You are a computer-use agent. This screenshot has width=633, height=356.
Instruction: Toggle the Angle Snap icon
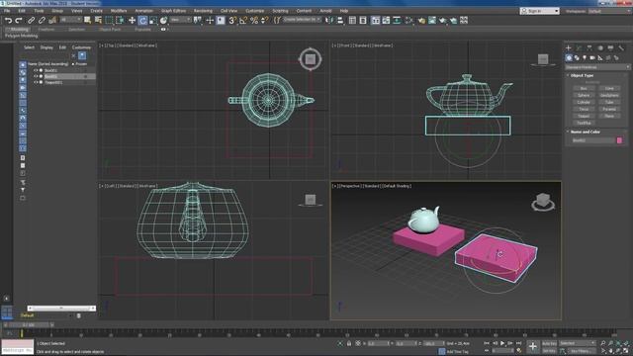pos(243,20)
